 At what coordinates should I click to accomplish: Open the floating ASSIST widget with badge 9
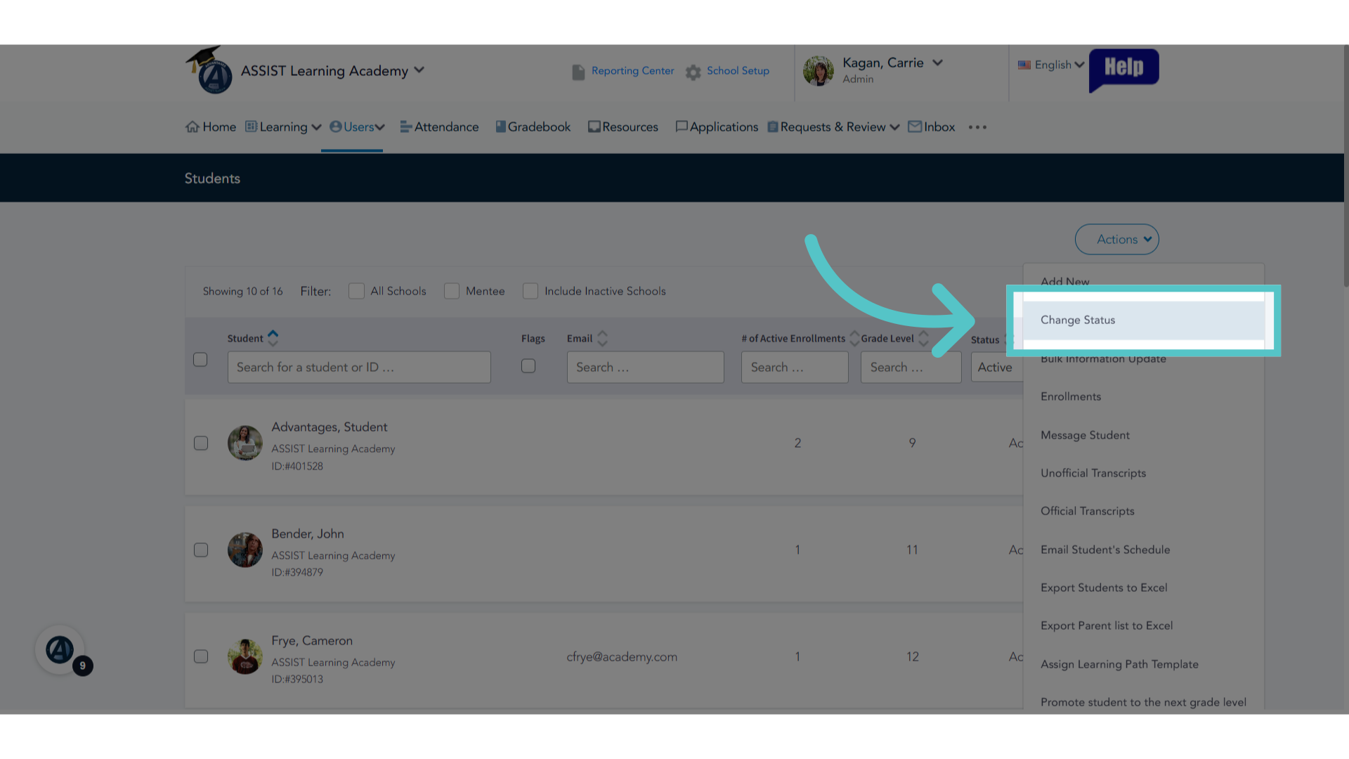click(60, 650)
